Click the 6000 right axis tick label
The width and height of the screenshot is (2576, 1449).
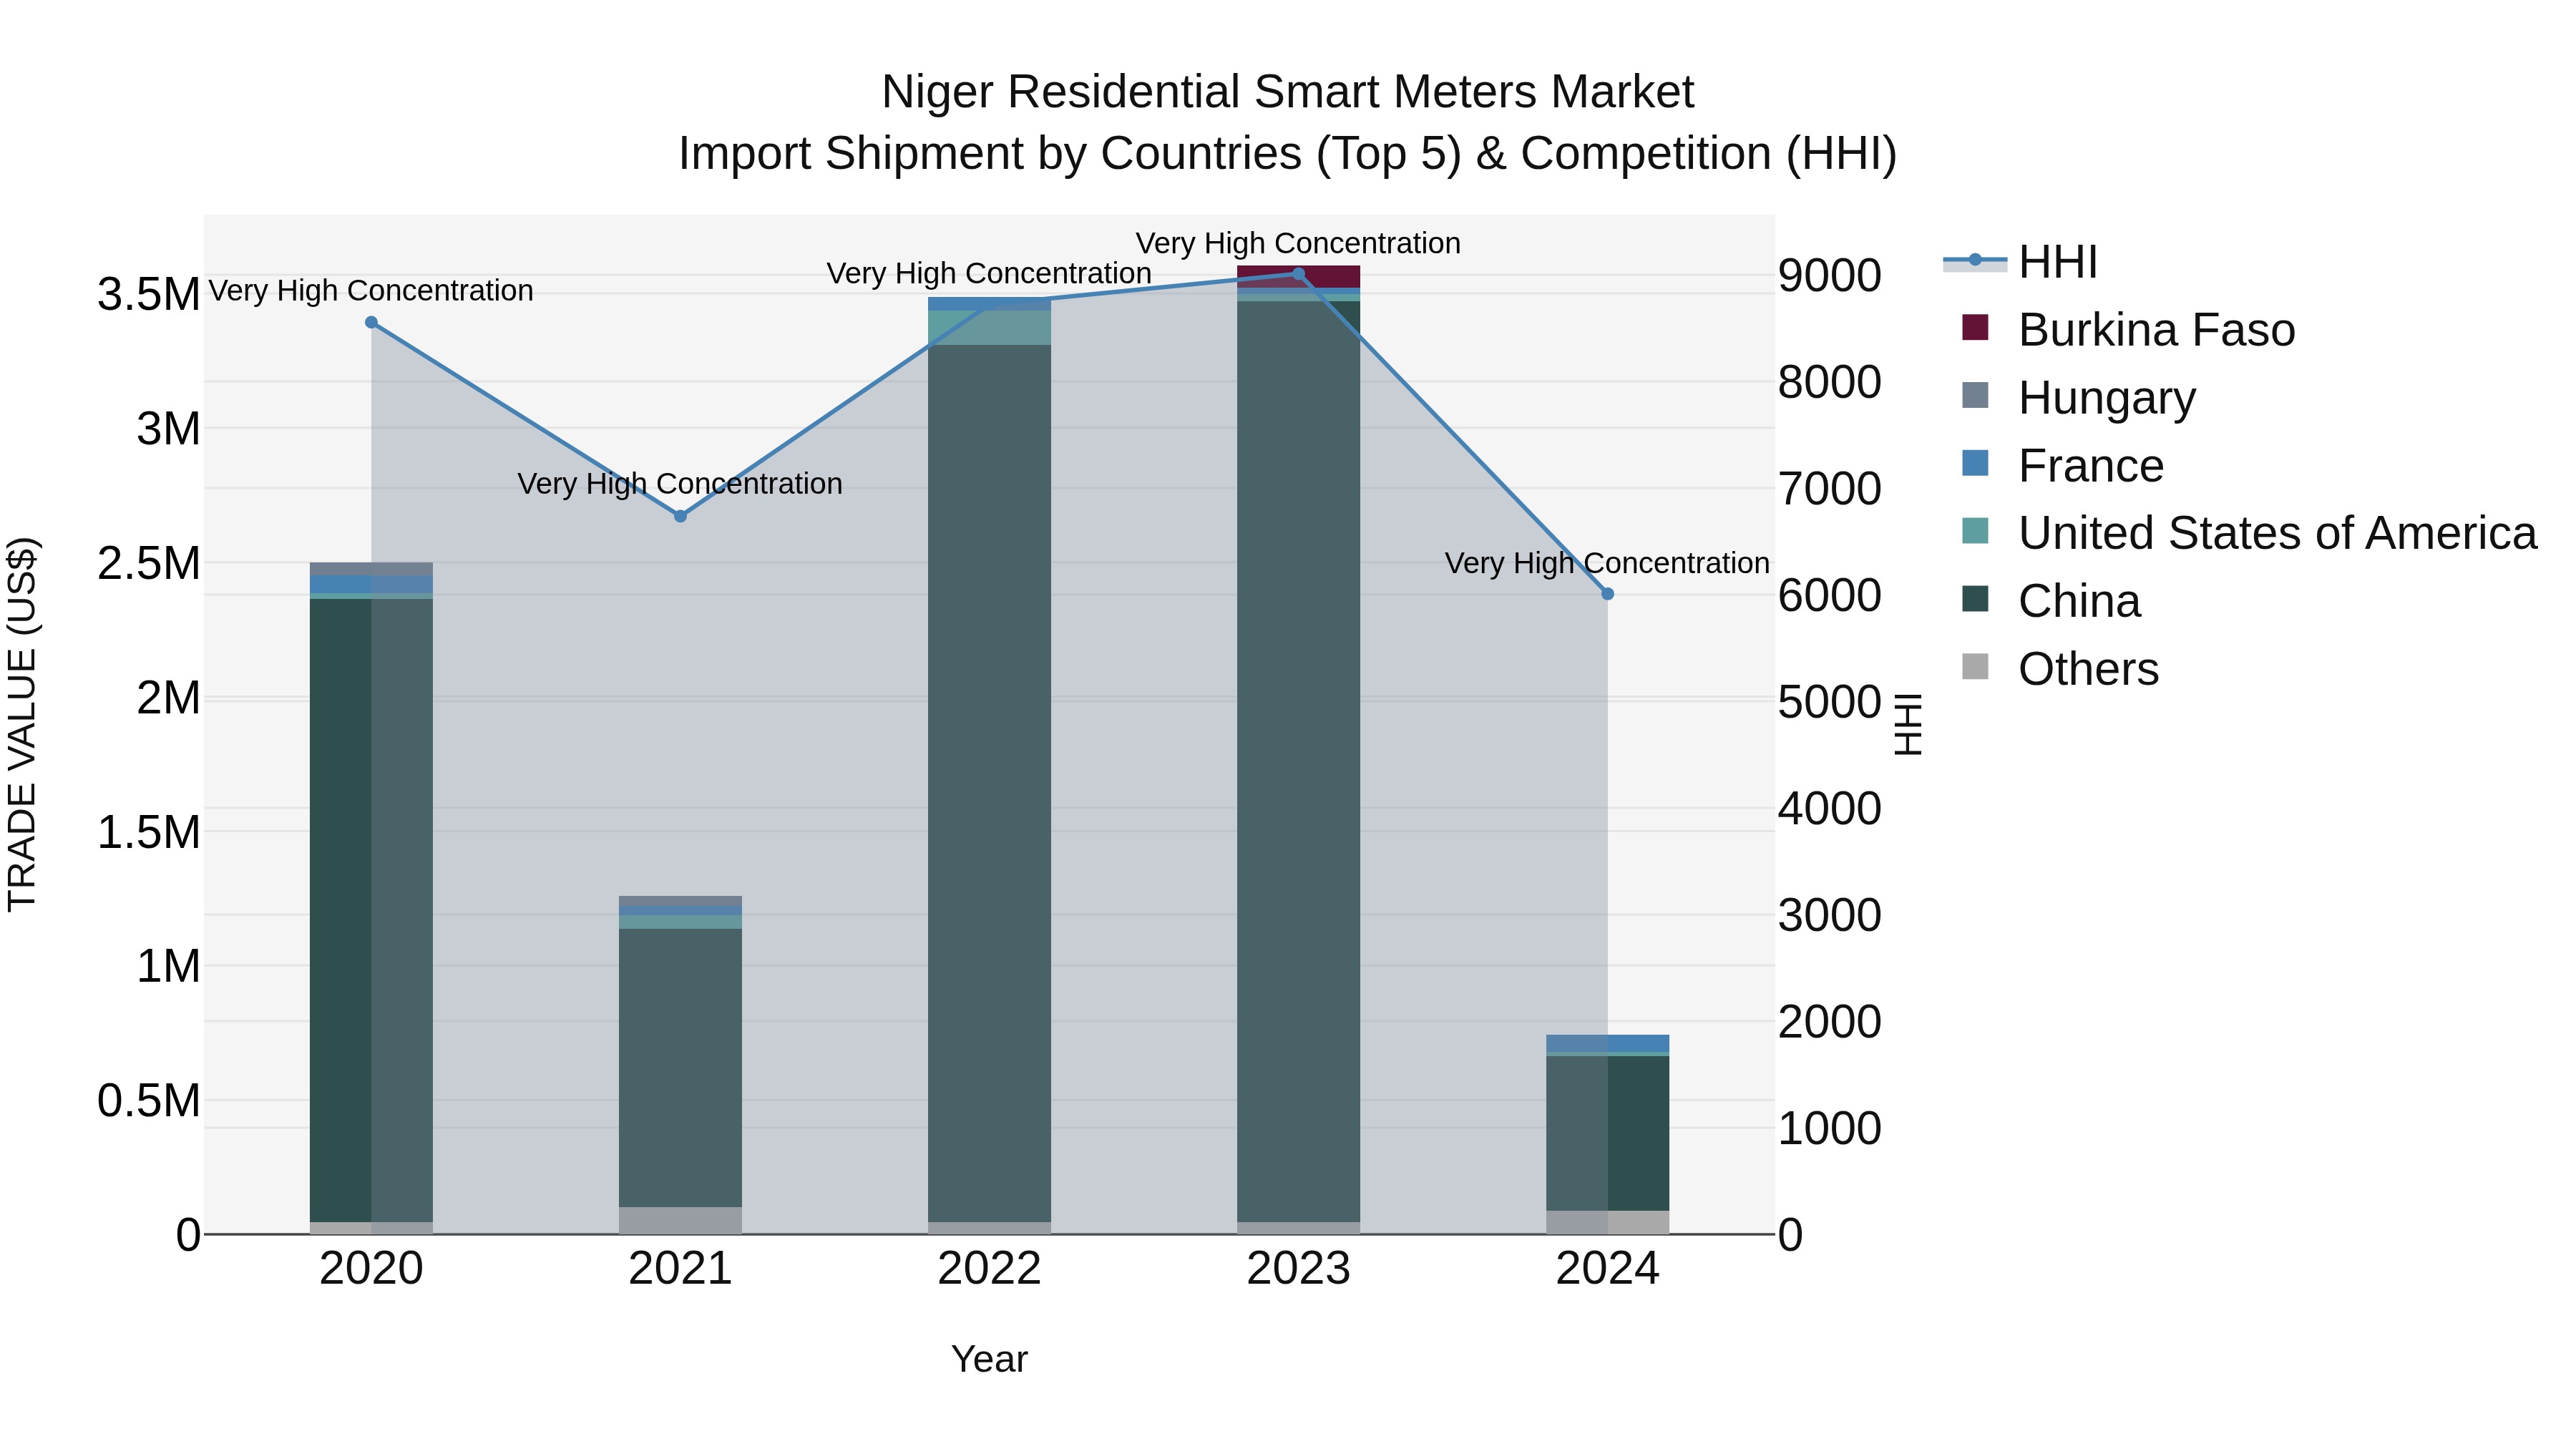click(x=1829, y=596)
